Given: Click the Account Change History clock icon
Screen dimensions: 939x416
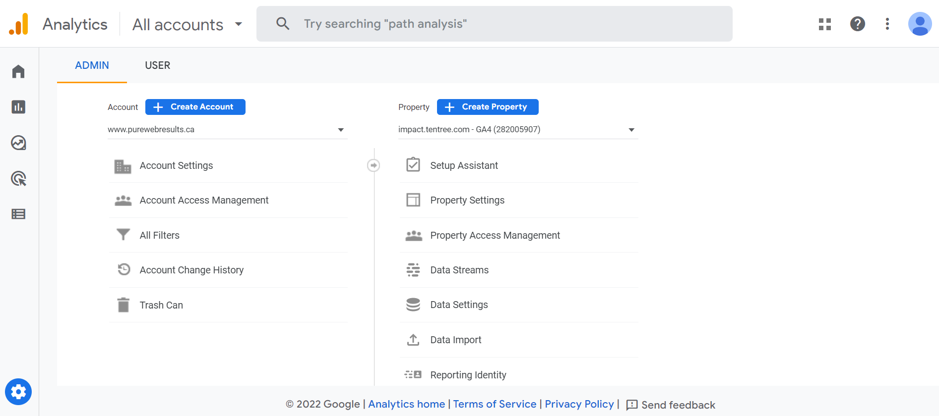Looking at the screenshot, I should pos(124,269).
